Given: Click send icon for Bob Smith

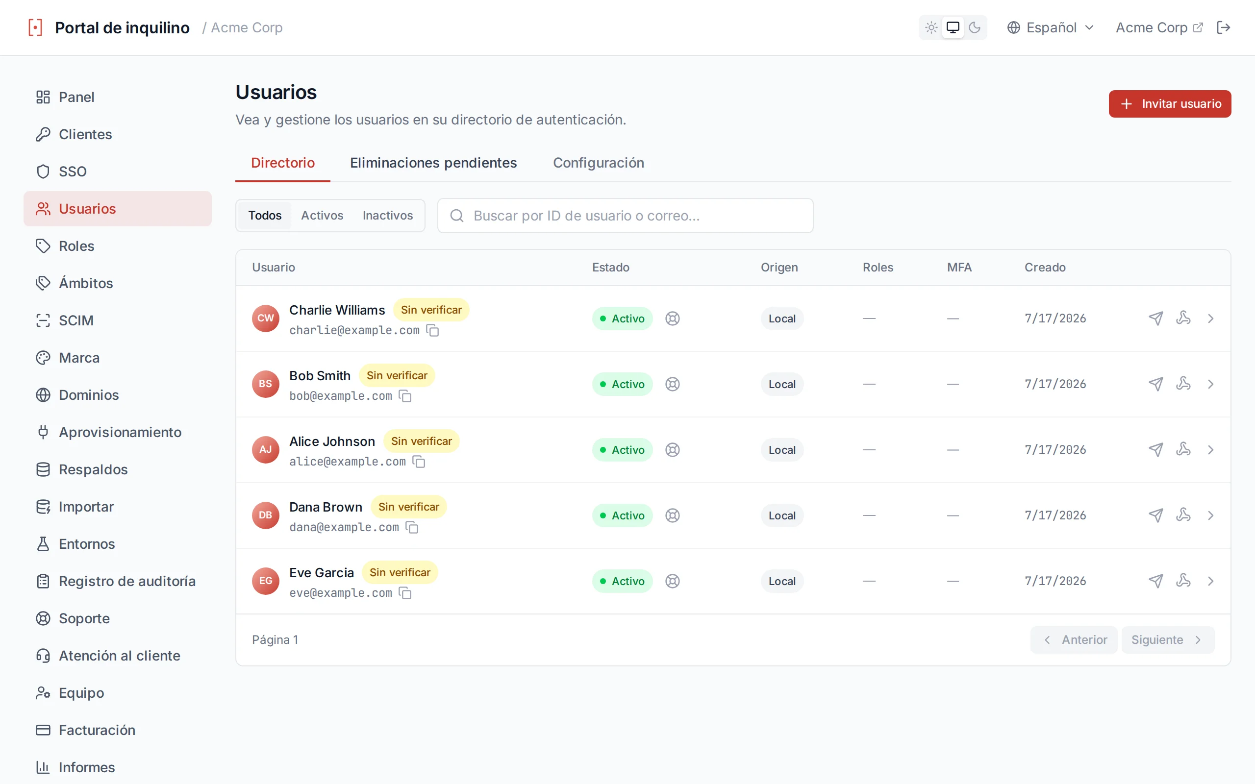Looking at the screenshot, I should [1155, 384].
